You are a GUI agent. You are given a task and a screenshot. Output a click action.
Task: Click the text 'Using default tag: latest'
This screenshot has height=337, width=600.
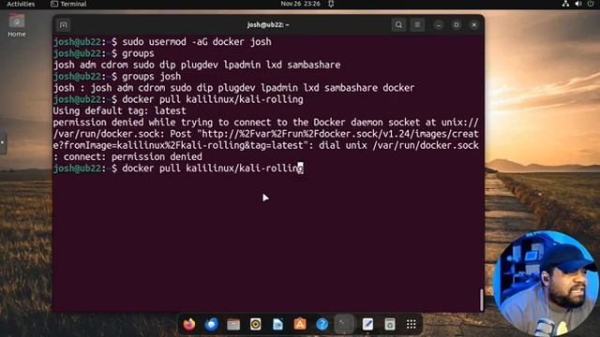click(x=119, y=110)
